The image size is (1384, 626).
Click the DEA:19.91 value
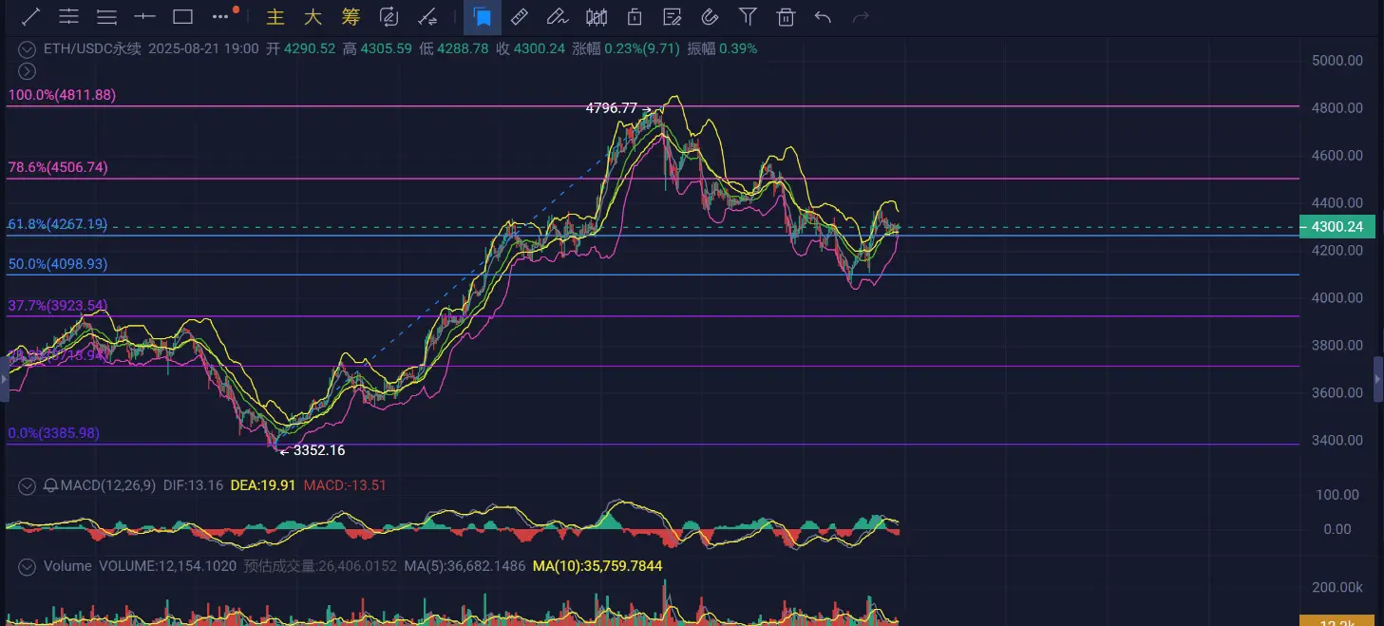(264, 485)
